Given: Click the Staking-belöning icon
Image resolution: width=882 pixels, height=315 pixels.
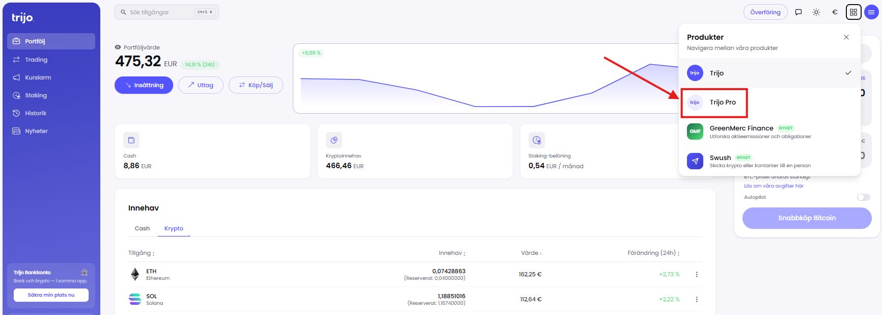Looking at the screenshot, I should pyautogui.click(x=537, y=140).
